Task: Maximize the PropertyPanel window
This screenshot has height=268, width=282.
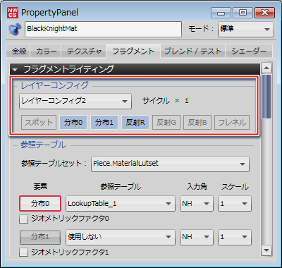Action: click(243, 13)
